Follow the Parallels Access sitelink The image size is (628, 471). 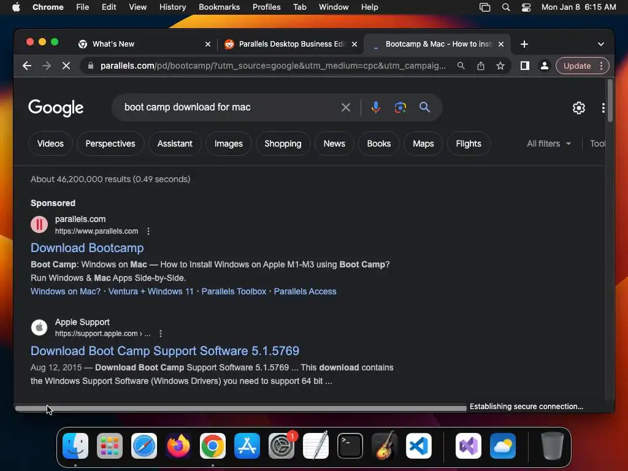pos(305,291)
